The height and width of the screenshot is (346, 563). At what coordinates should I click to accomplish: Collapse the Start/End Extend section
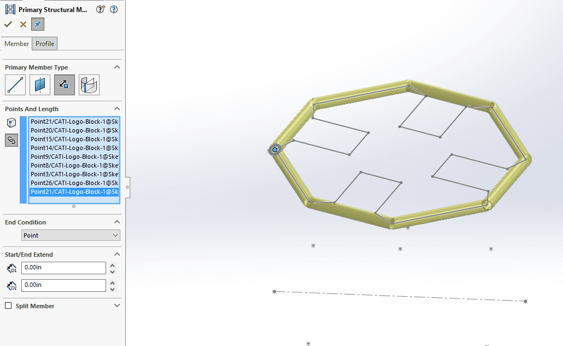(x=117, y=255)
